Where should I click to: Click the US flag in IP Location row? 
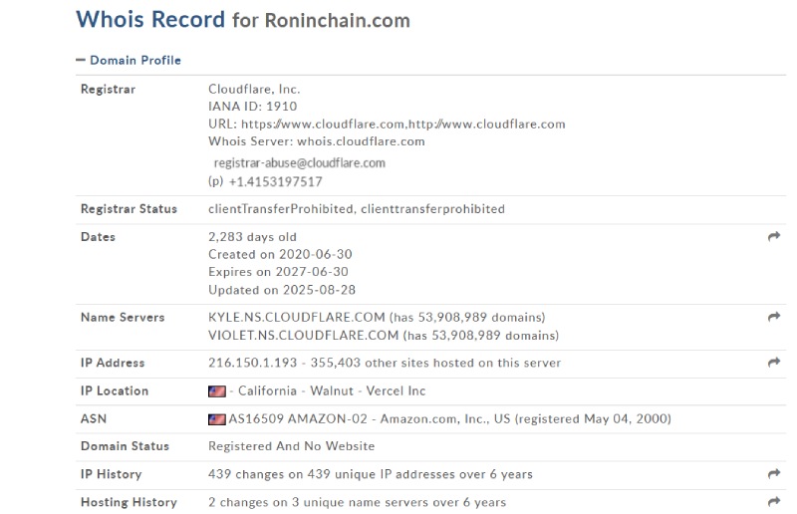[217, 390]
